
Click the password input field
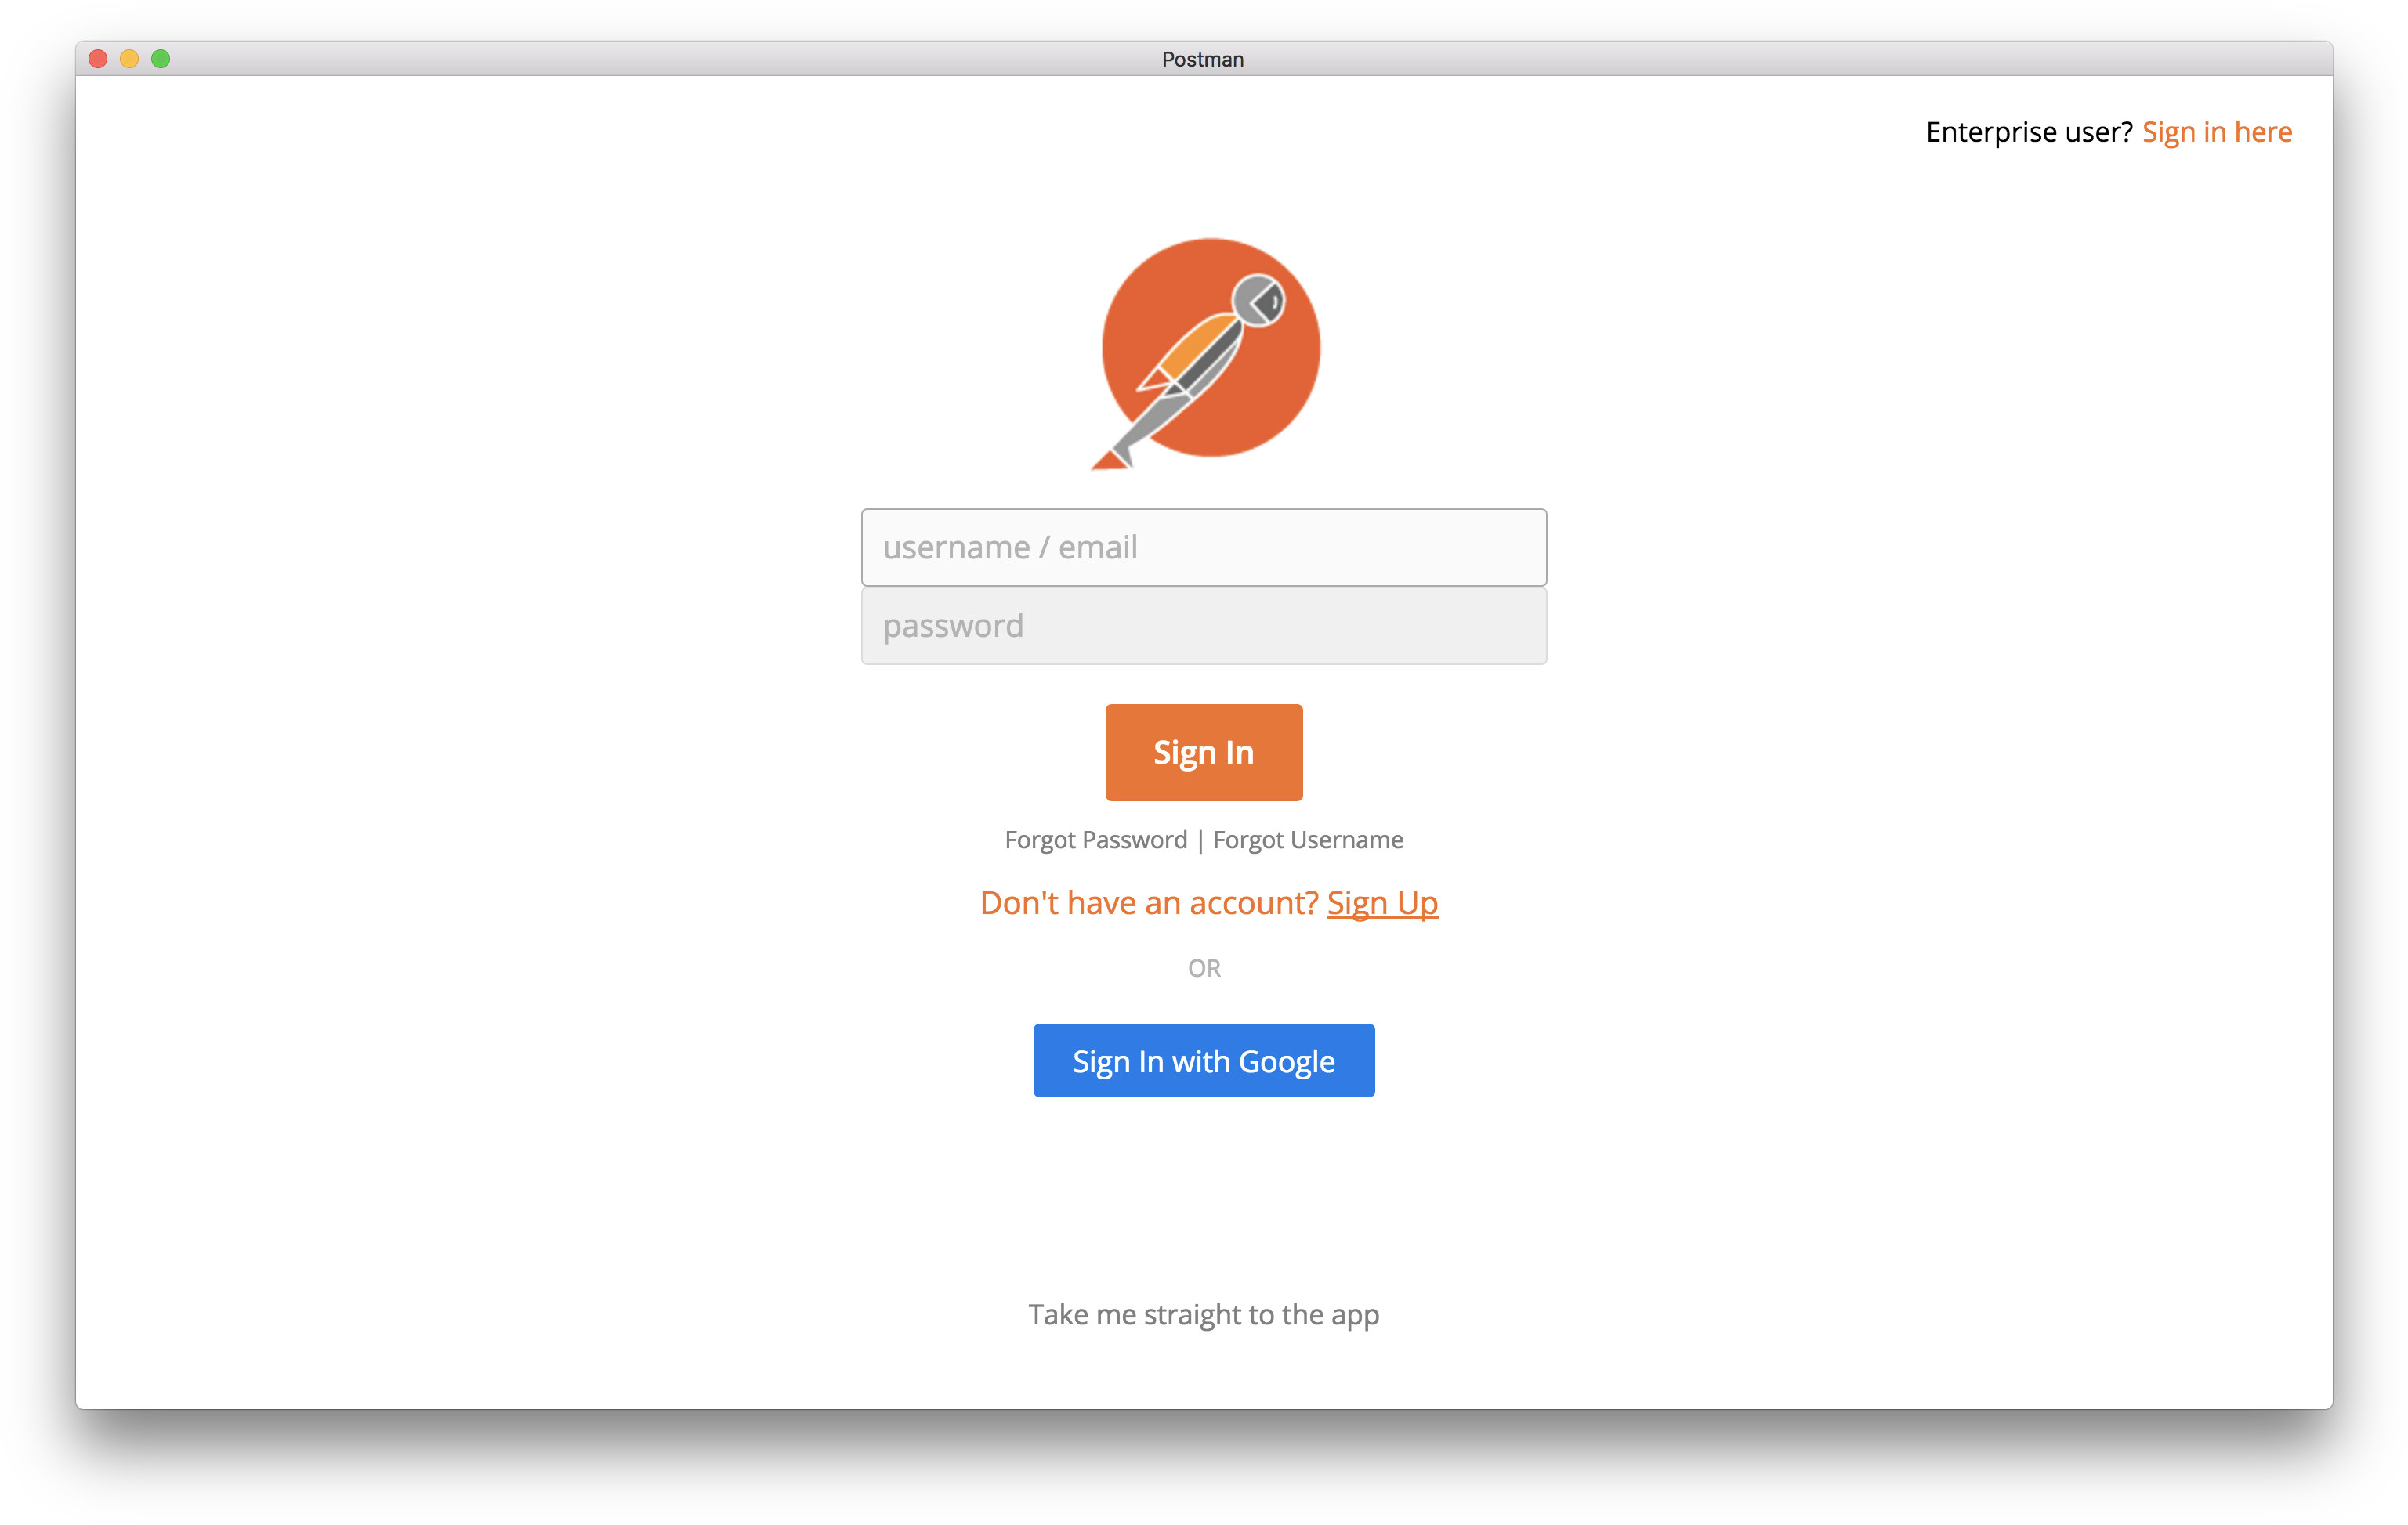coord(1202,625)
